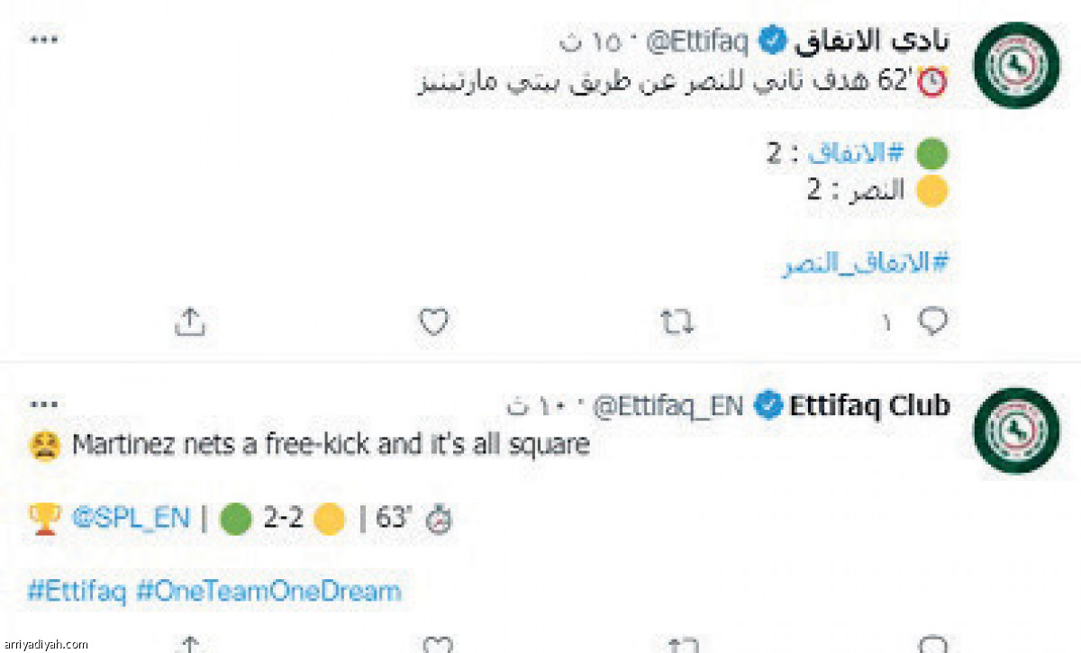This screenshot has height=653, width=1081.
Task: Select the verified badge beside Ettifaq Club
Action: pos(767,406)
